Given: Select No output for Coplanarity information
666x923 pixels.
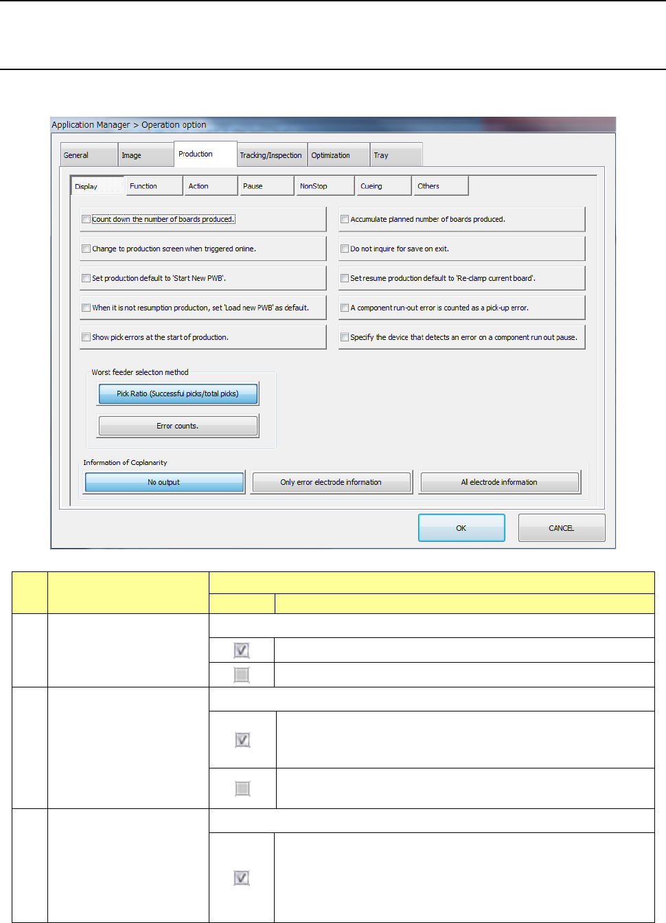Looking at the screenshot, I should click(164, 483).
